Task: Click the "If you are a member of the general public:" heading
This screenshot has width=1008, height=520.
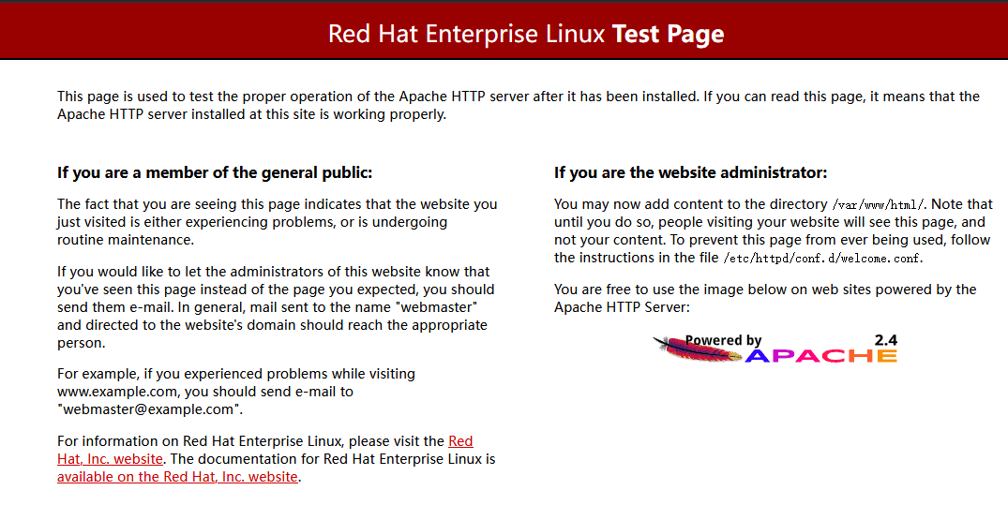Action: [x=215, y=172]
